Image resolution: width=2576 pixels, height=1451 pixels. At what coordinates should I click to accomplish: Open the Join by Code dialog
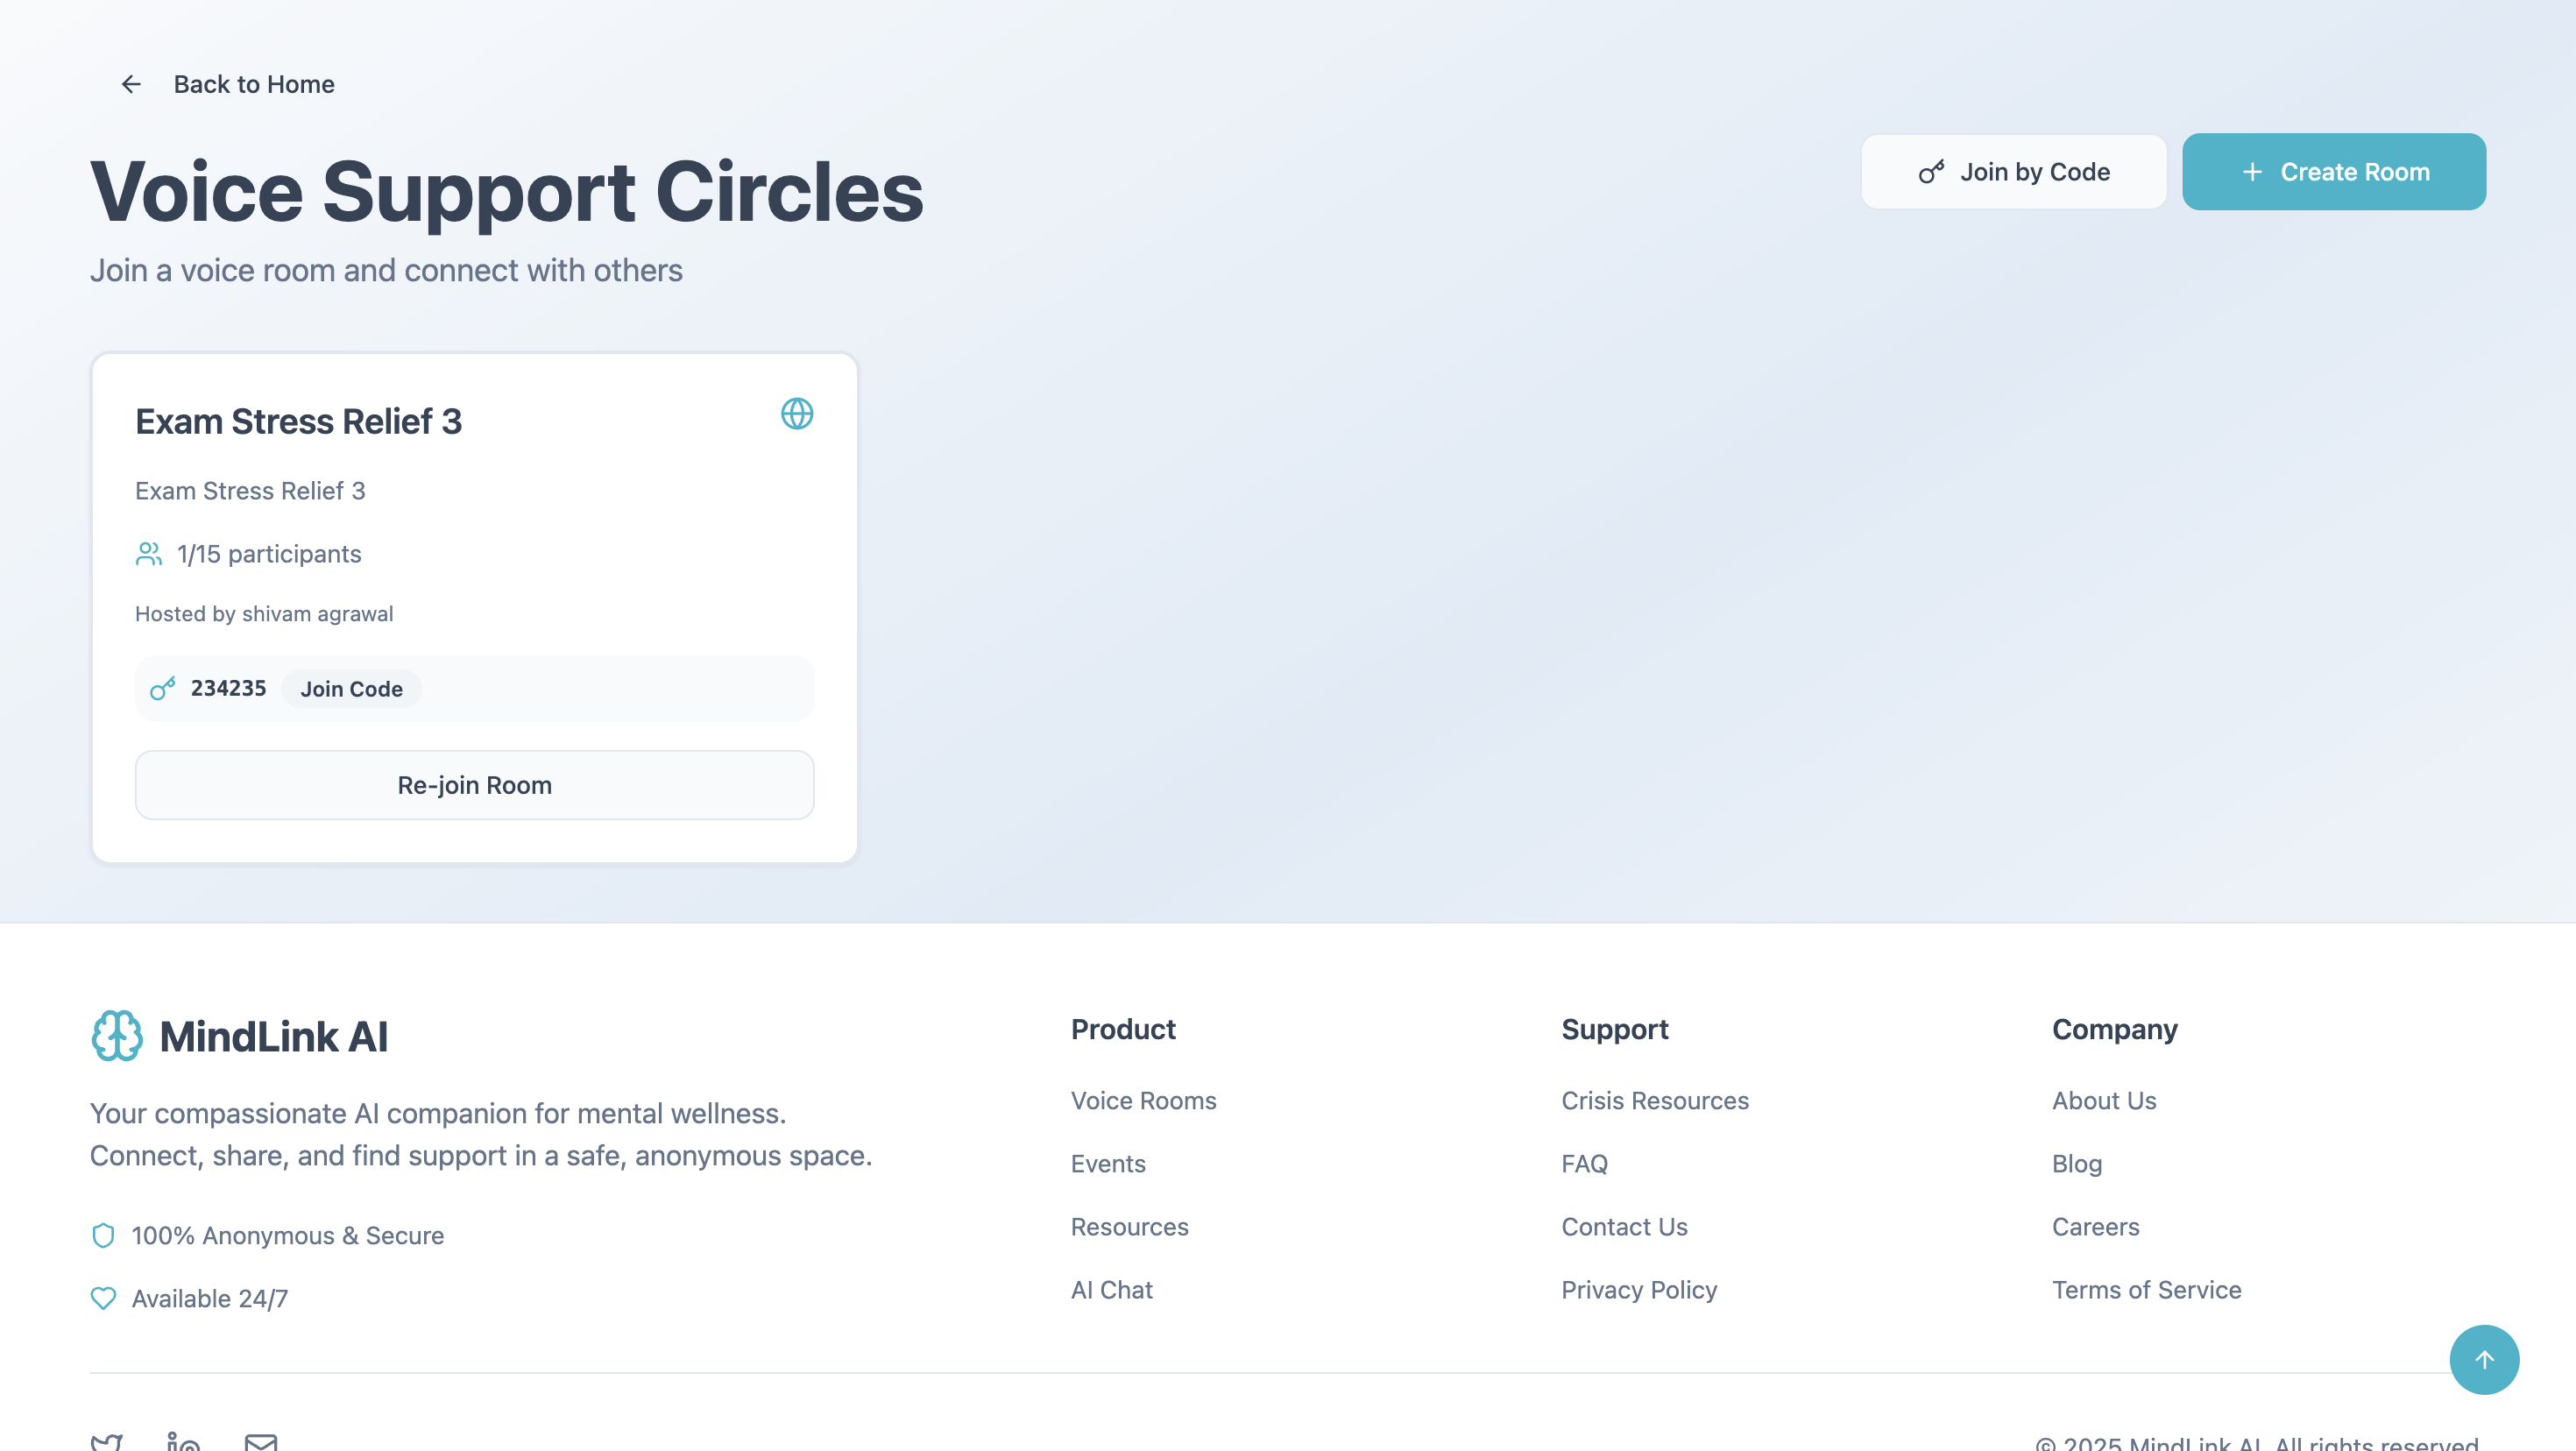[2013, 172]
